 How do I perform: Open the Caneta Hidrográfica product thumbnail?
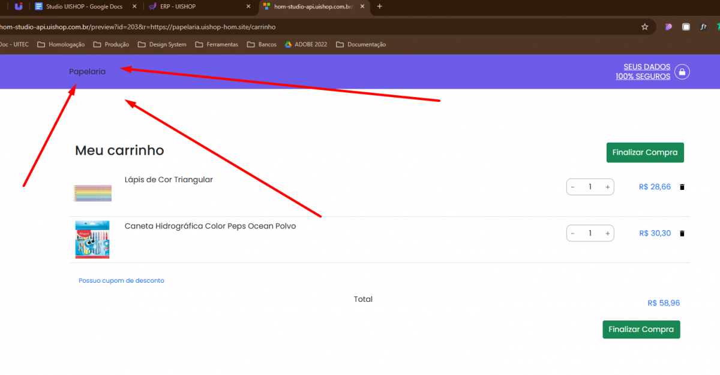point(92,240)
